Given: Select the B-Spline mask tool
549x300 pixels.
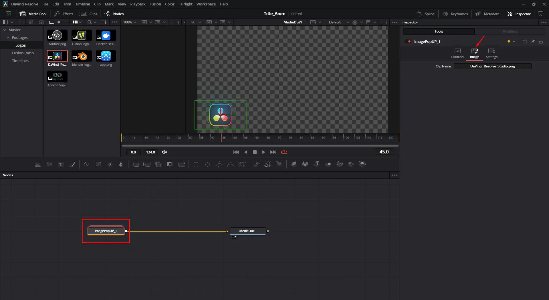Looking at the screenshot, I should click(230, 164).
